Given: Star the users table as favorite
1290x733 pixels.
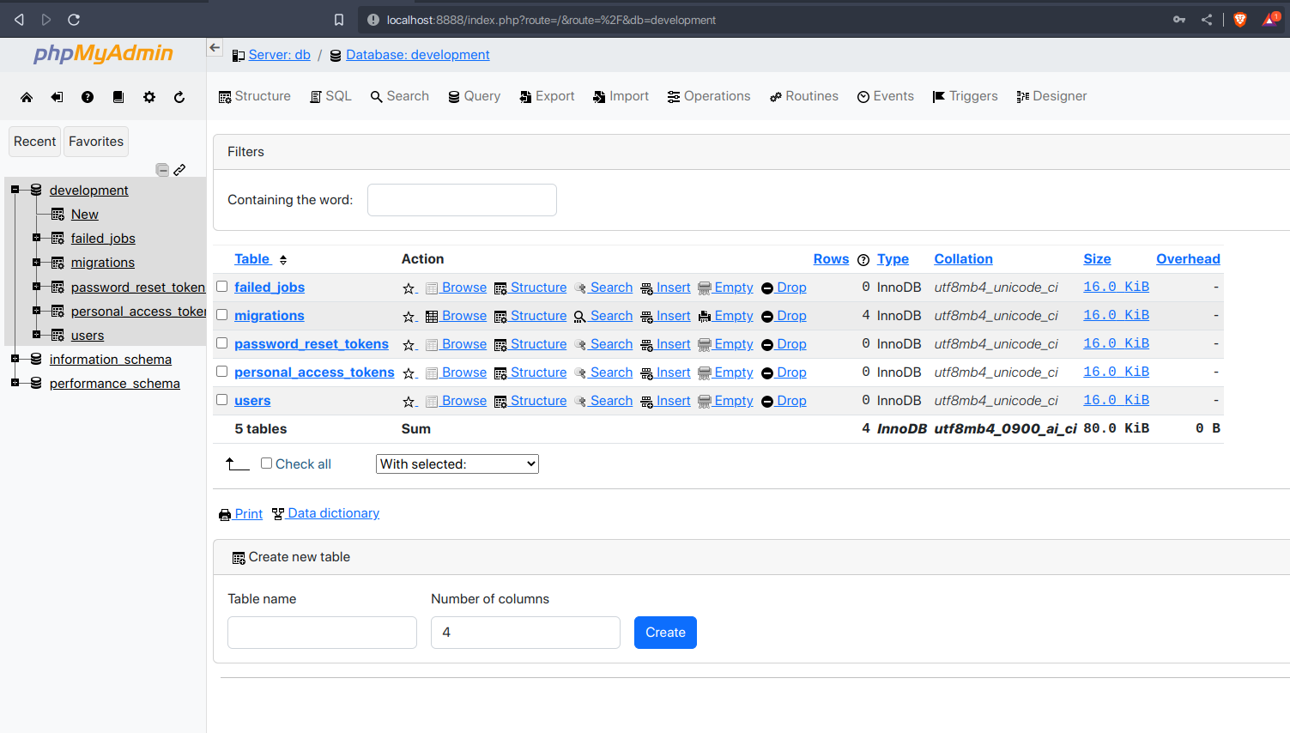Looking at the screenshot, I should click(409, 402).
